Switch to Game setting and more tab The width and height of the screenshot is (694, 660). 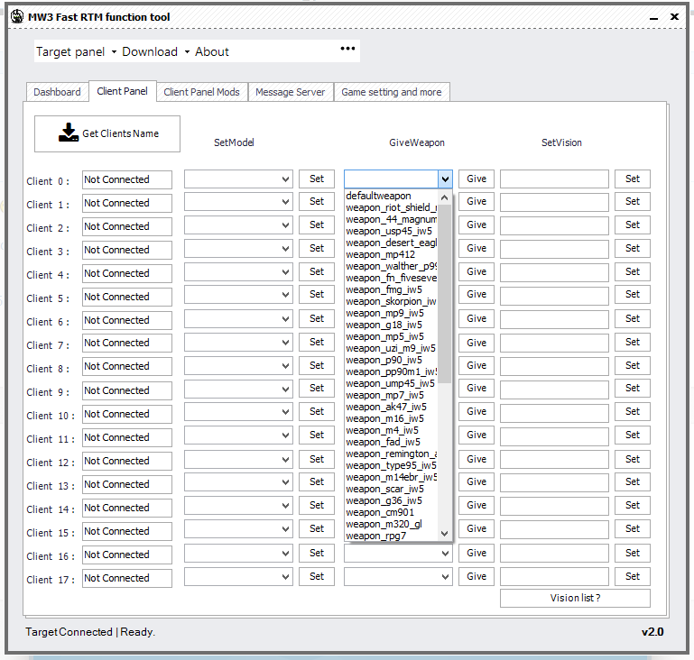point(392,92)
